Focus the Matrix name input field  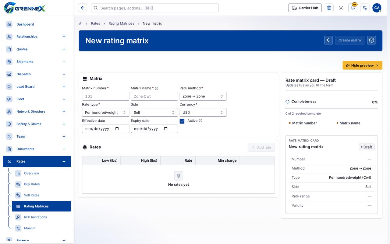tap(154, 96)
